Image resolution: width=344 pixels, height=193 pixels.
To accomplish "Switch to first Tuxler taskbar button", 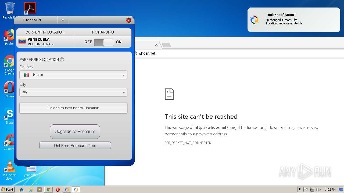I will pyautogui.click(x=67, y=190).
